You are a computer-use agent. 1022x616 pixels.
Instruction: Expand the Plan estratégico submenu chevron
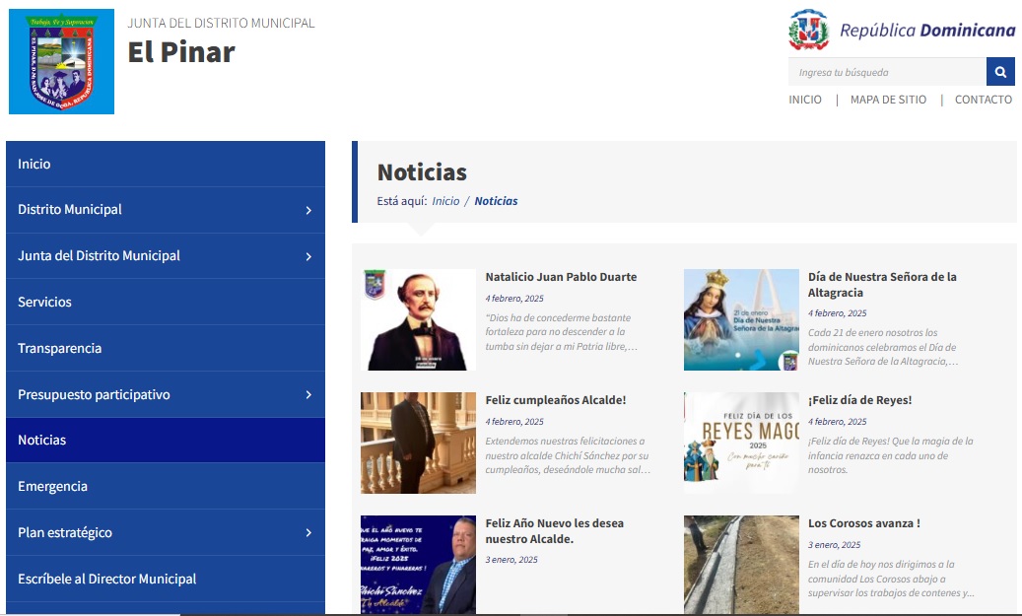click(308, 533)
